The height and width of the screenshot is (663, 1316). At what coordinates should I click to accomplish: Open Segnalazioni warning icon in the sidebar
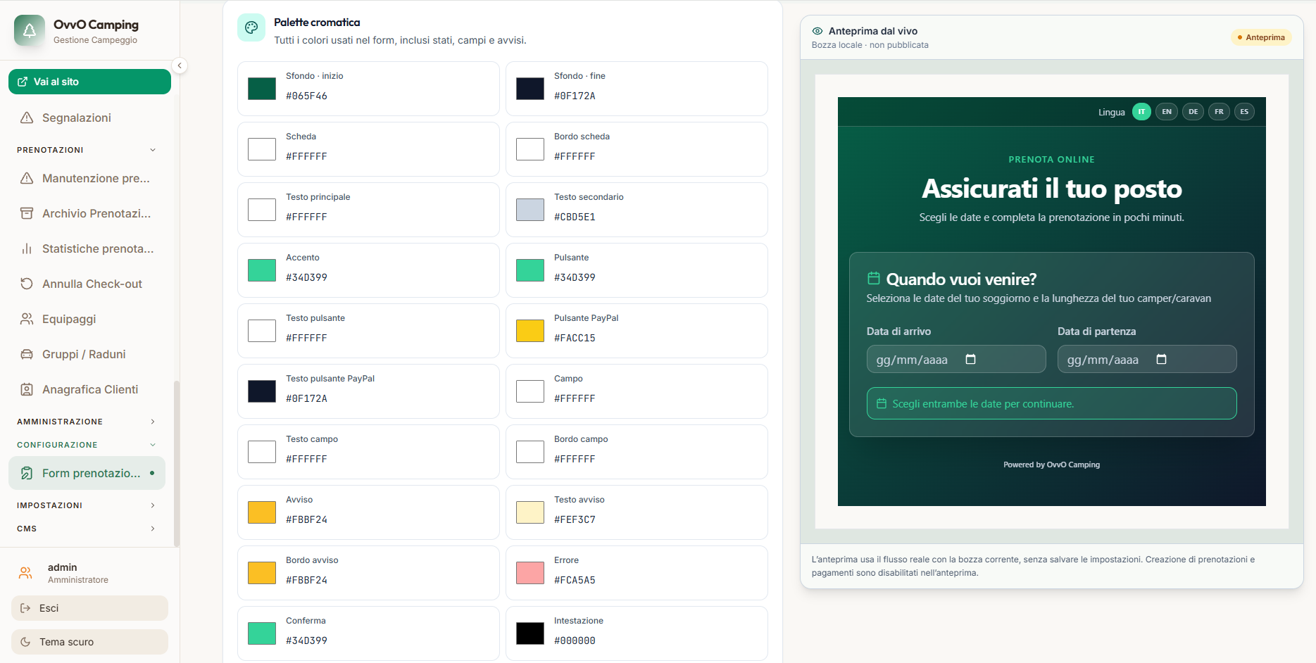coord(27,118)
